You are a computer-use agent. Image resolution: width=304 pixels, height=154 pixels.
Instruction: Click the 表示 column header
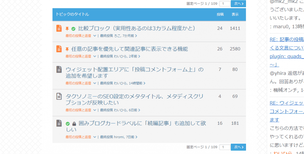click(235, 14)
